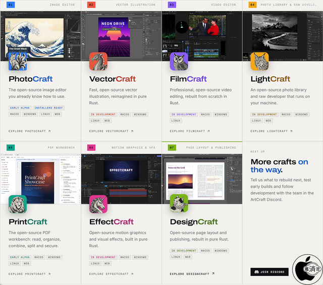Click the DesignCraft cat app icon
This screenshot has height=285, width=323.
point(179,203)
